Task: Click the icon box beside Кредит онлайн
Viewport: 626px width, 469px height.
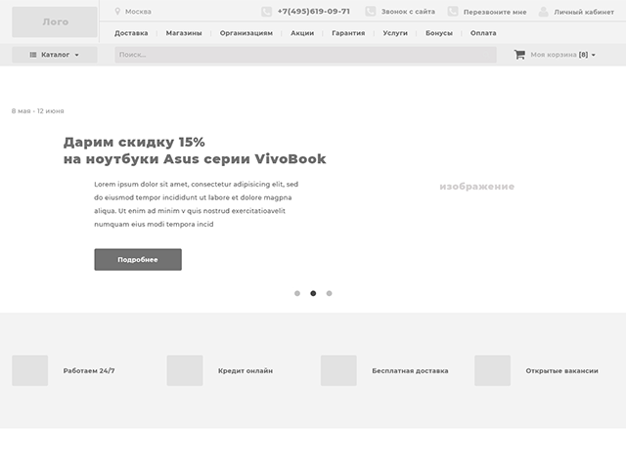Action: click(x=185, y=370)
